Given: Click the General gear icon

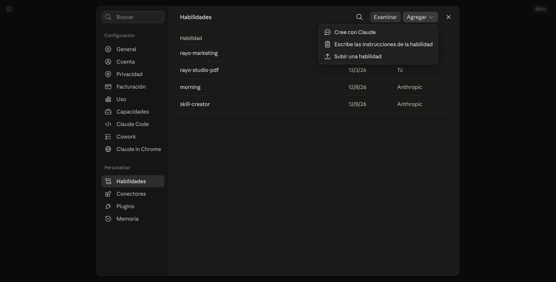Looking at the screenshot, I should (108, 49).
